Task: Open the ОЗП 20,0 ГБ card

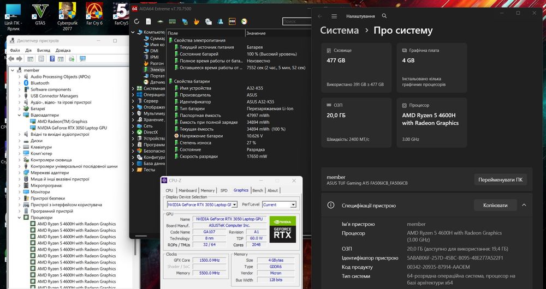Action: (x=356, y=123)
